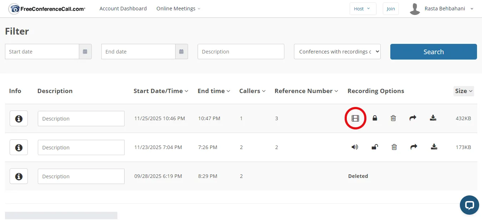Click the blue Search button
Viewport: 482px width, 220px height.
[433, 52]
